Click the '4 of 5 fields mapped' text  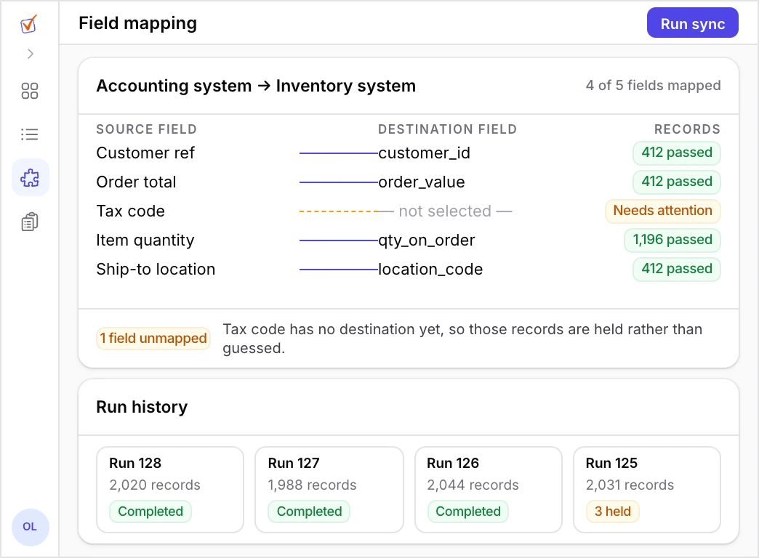point(653,86)
